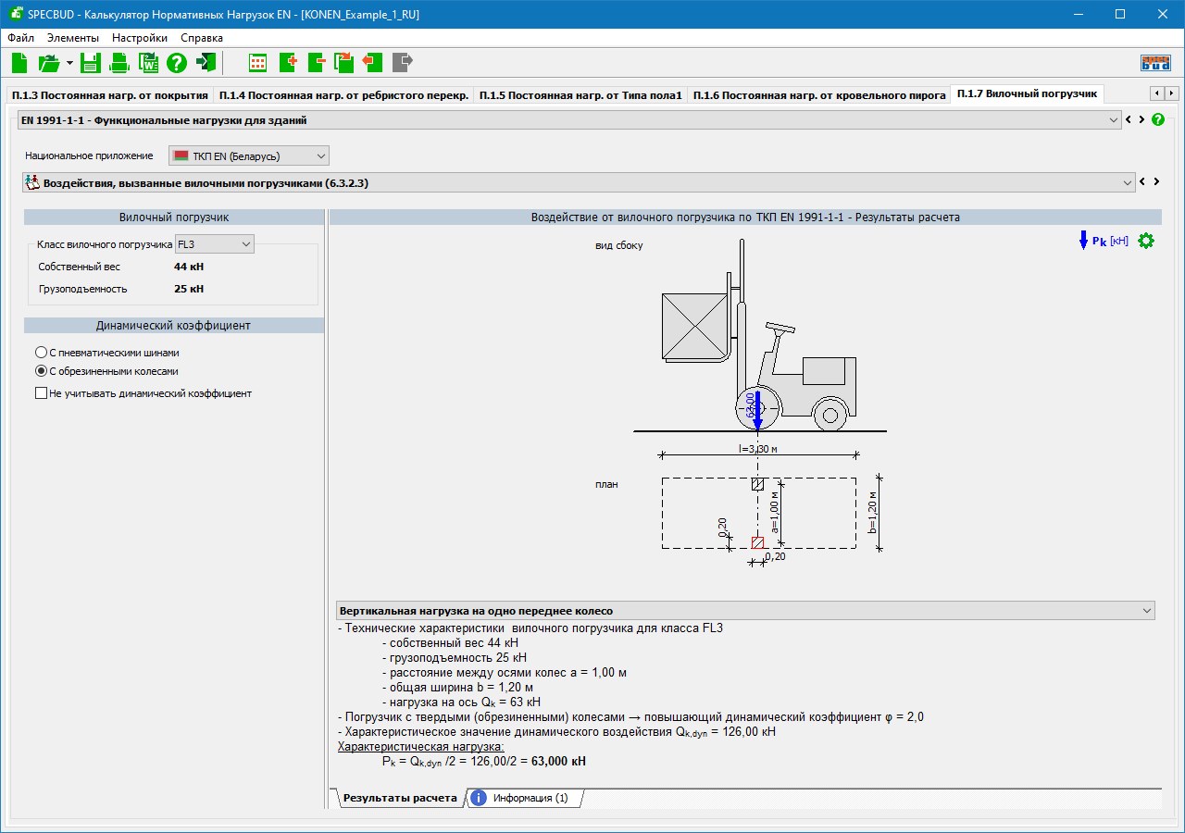Create a new file with toolbar icon
1185x833 pixels.
(20, 63)
